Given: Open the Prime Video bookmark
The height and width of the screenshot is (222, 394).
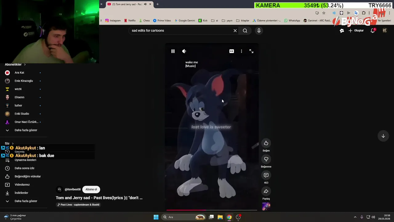Looking at the screenshot, I should [x=162, y=21].
